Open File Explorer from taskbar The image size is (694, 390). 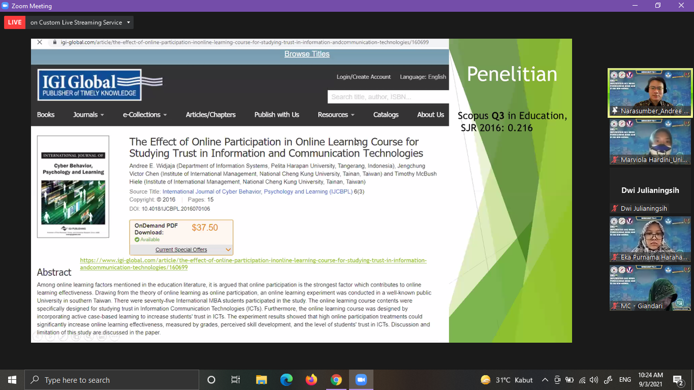(261, 380)
